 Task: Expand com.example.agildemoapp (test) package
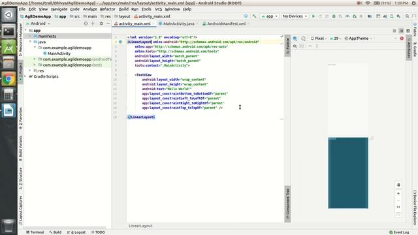[x=35, y=65]
